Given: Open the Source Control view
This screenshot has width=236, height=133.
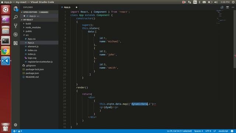Looking at the screenshot, I should [15, 26].
